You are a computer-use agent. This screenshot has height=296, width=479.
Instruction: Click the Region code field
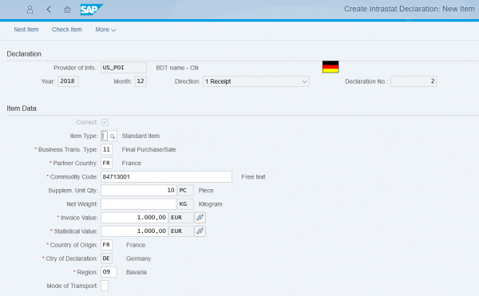[x=109, y=272]
